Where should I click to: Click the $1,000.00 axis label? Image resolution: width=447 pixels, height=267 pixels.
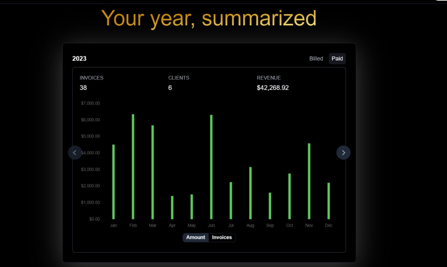[x=90, y=202]
